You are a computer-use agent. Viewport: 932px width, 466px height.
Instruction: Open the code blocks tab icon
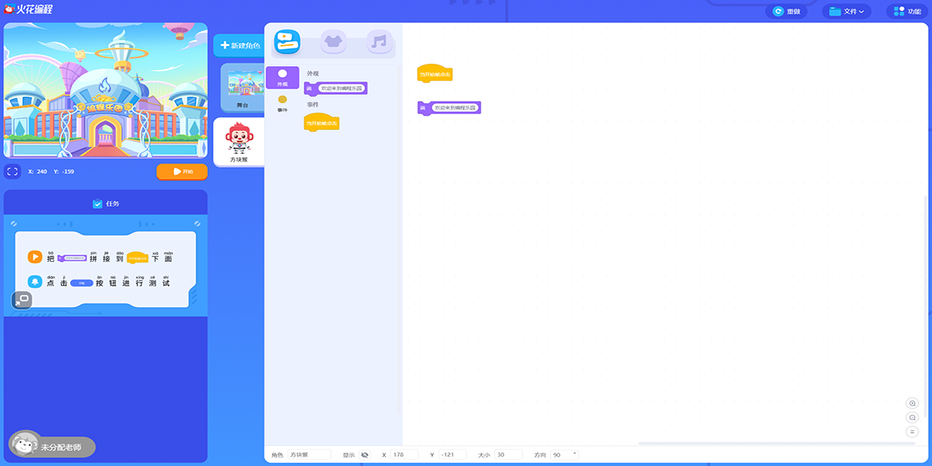[x=287, y=41]
